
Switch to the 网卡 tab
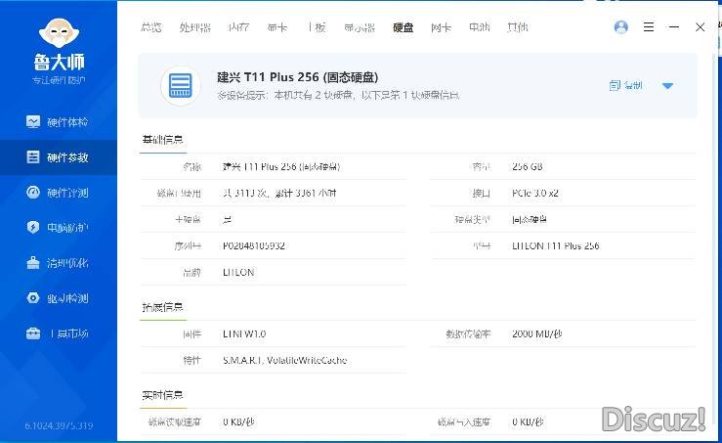pos(441,27)
